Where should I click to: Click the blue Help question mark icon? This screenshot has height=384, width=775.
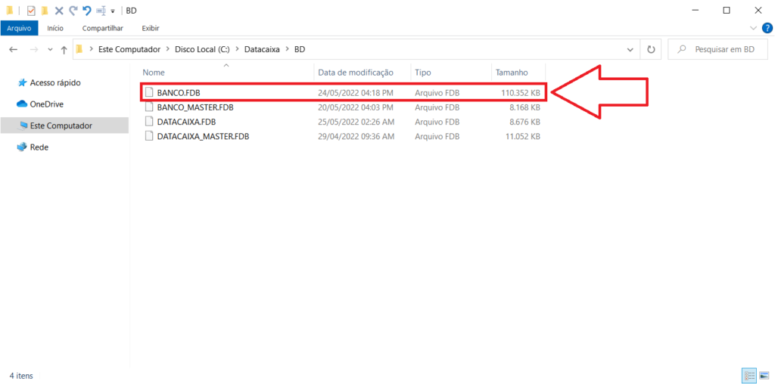coord(767,28)
